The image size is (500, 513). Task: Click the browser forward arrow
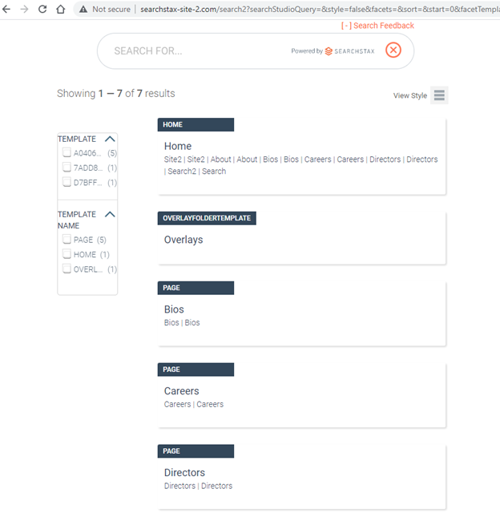coord(25,9)
